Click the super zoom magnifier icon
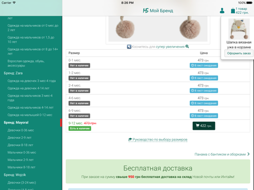 tap(187, 46)
